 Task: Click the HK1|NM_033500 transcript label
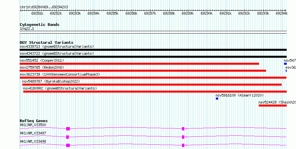[33, 125]
